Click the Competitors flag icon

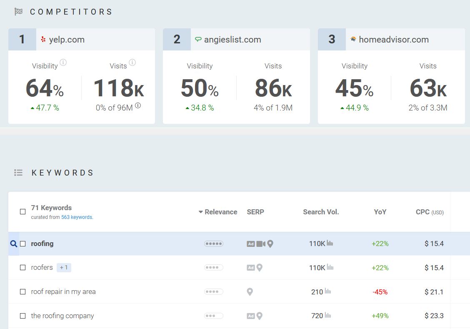point(19,11)
